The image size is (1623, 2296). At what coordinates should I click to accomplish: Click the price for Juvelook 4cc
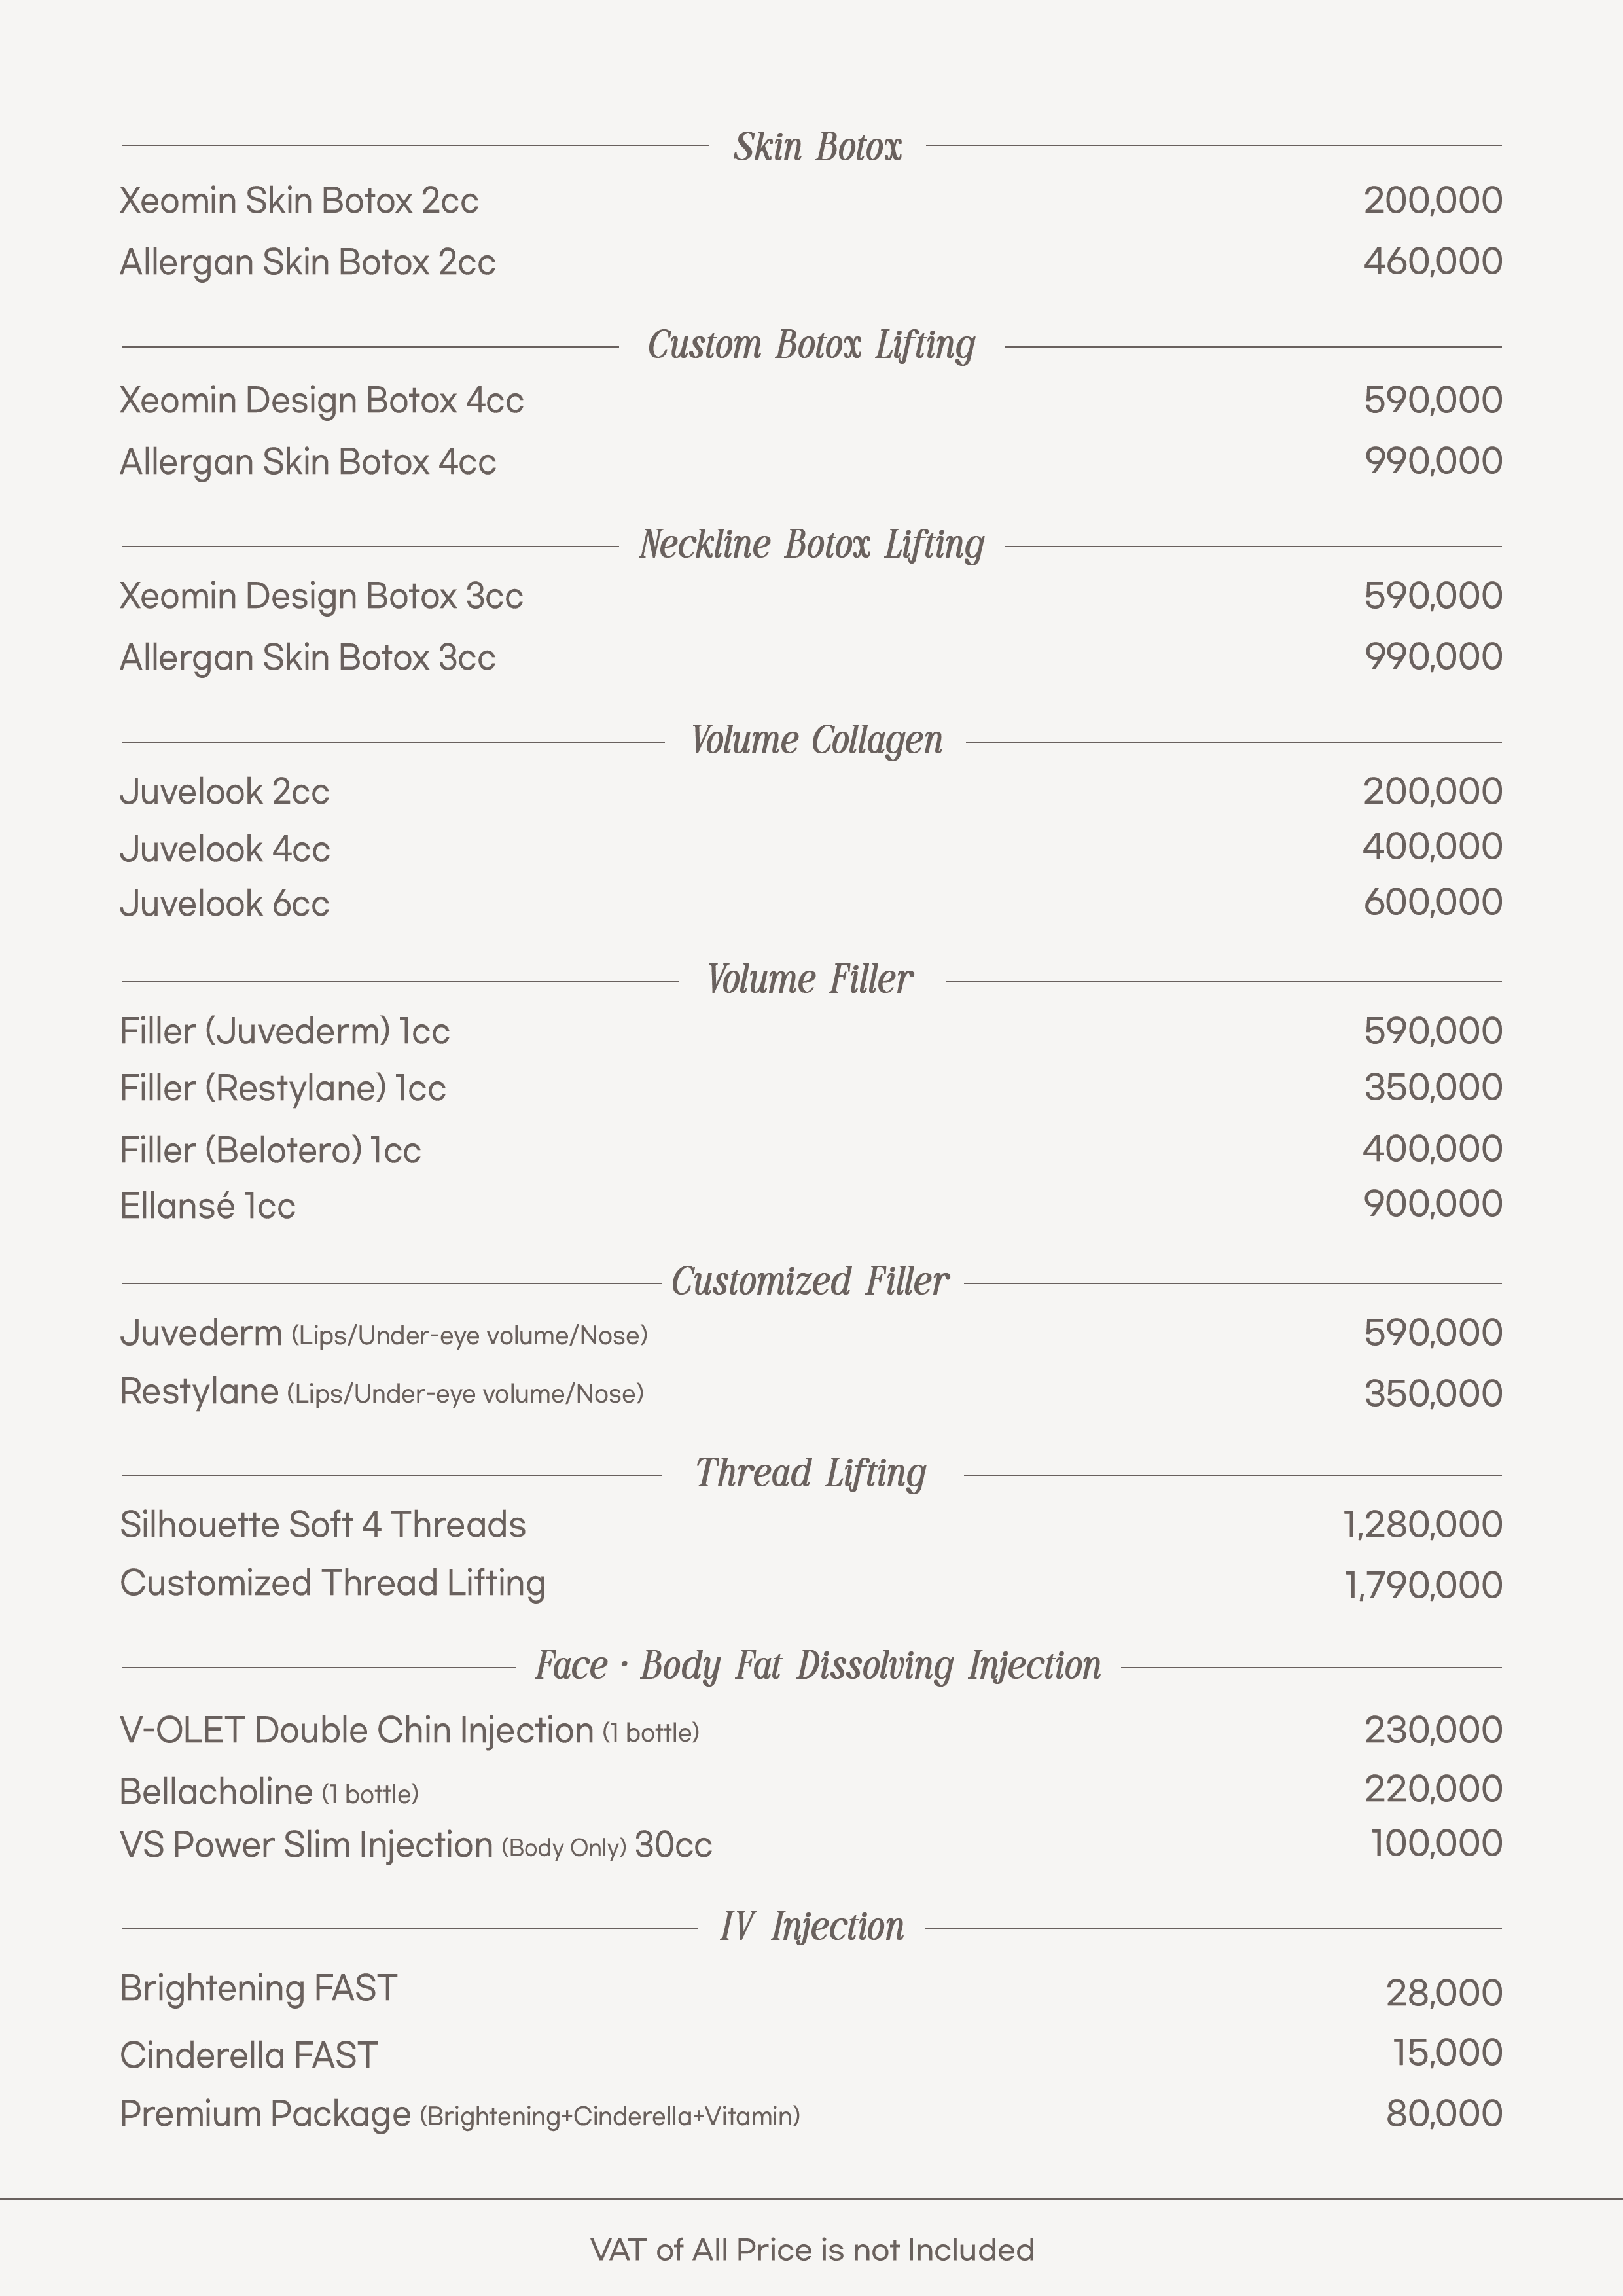point(1432,847)
